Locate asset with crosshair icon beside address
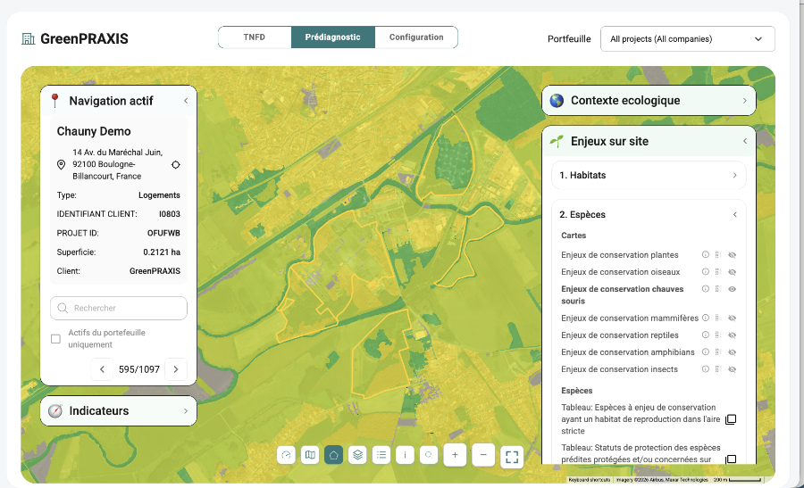Viewport: 804px width, 488px height. [176, 165]
